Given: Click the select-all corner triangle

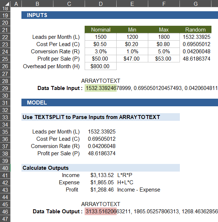Looking at the screenshot, I should point(7,4).
